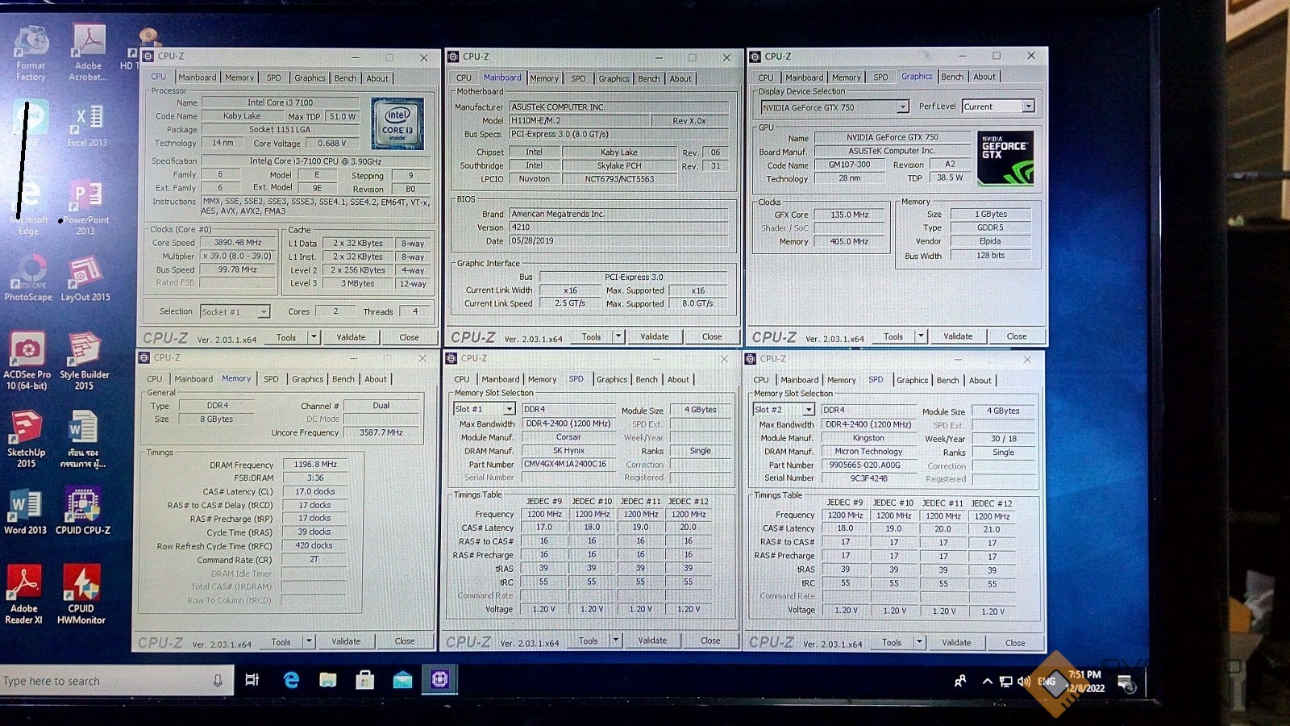The image size is (1290, 726).
Task: Open Style Builder 2015 icon
Action: pyautogui.click(x=84, y=361)
